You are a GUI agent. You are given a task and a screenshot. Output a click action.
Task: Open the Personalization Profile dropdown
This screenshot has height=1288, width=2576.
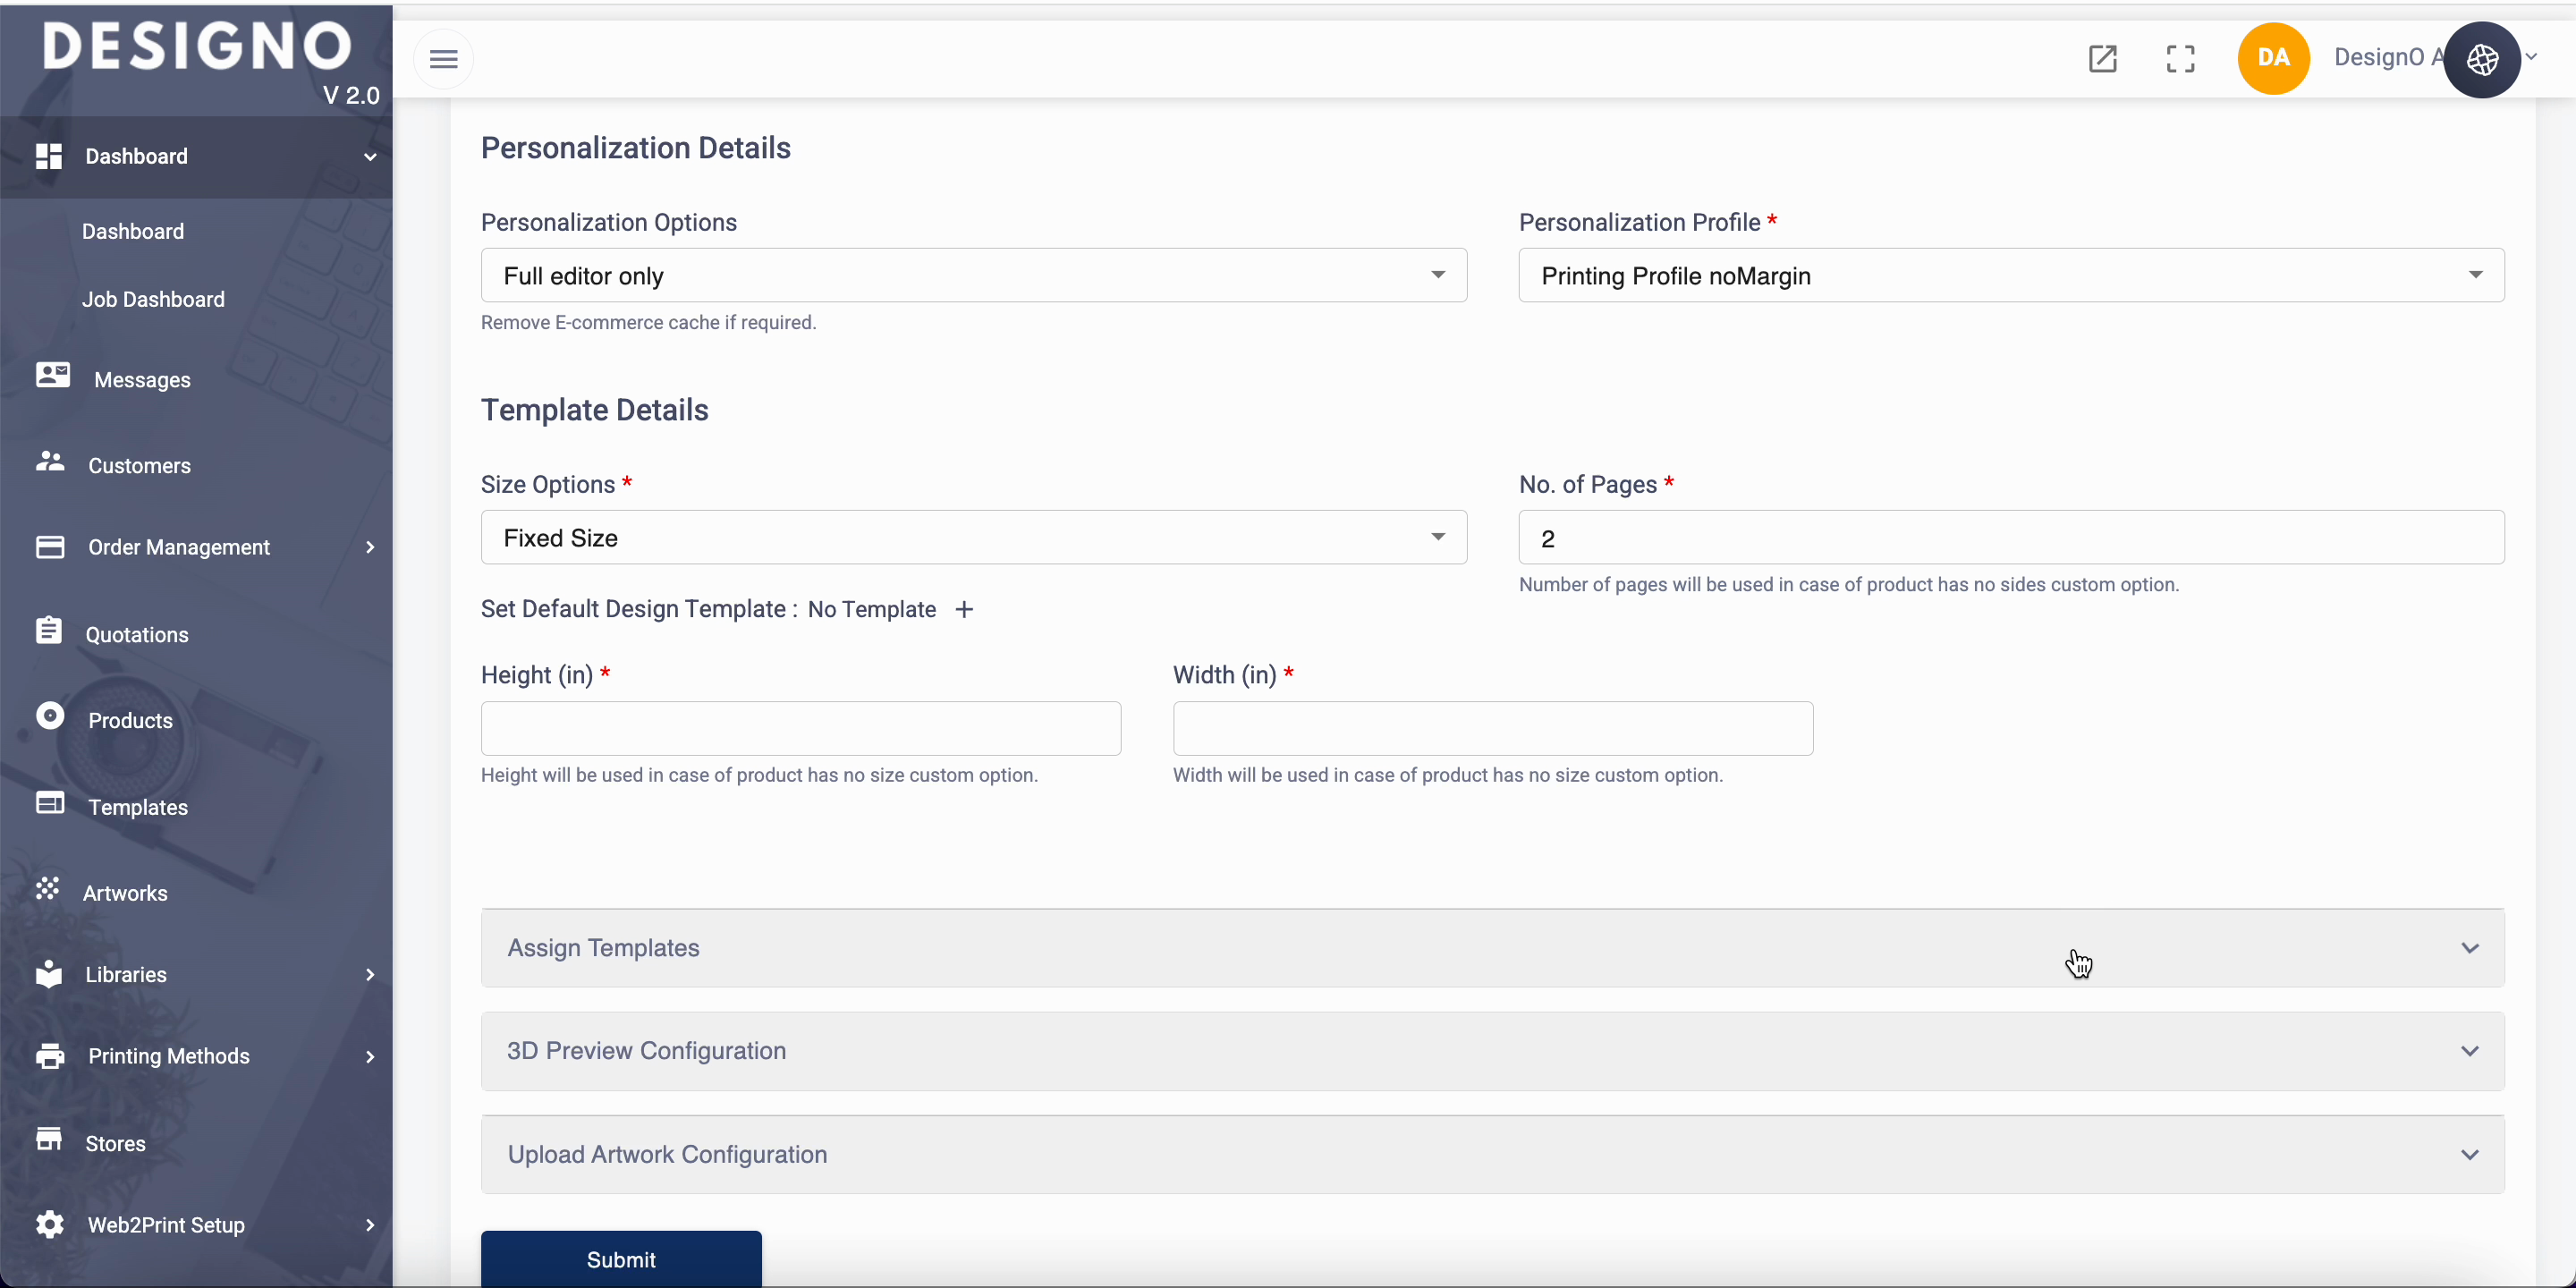2010,276
